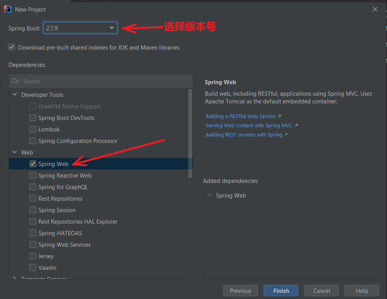Check the Vaadin dependency checkbox
This screenshot has width=387, height=299.
(x=33, y=267)
